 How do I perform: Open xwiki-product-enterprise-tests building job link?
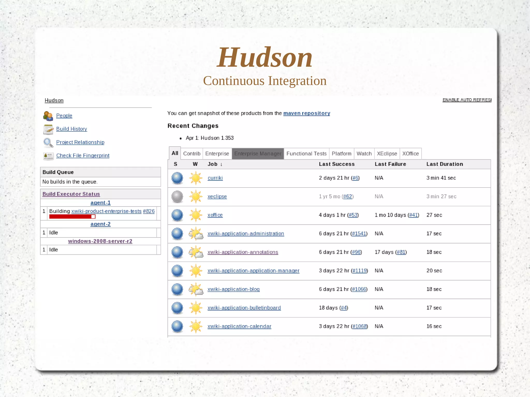coord(106,211)
